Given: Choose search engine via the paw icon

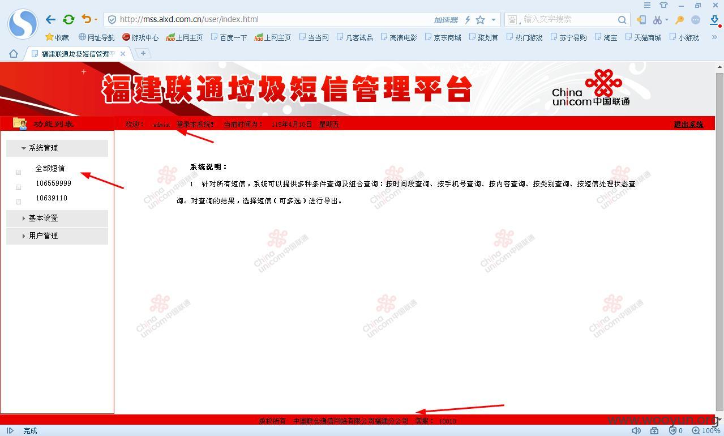Looking at the screenshot, I should [513, 20].
